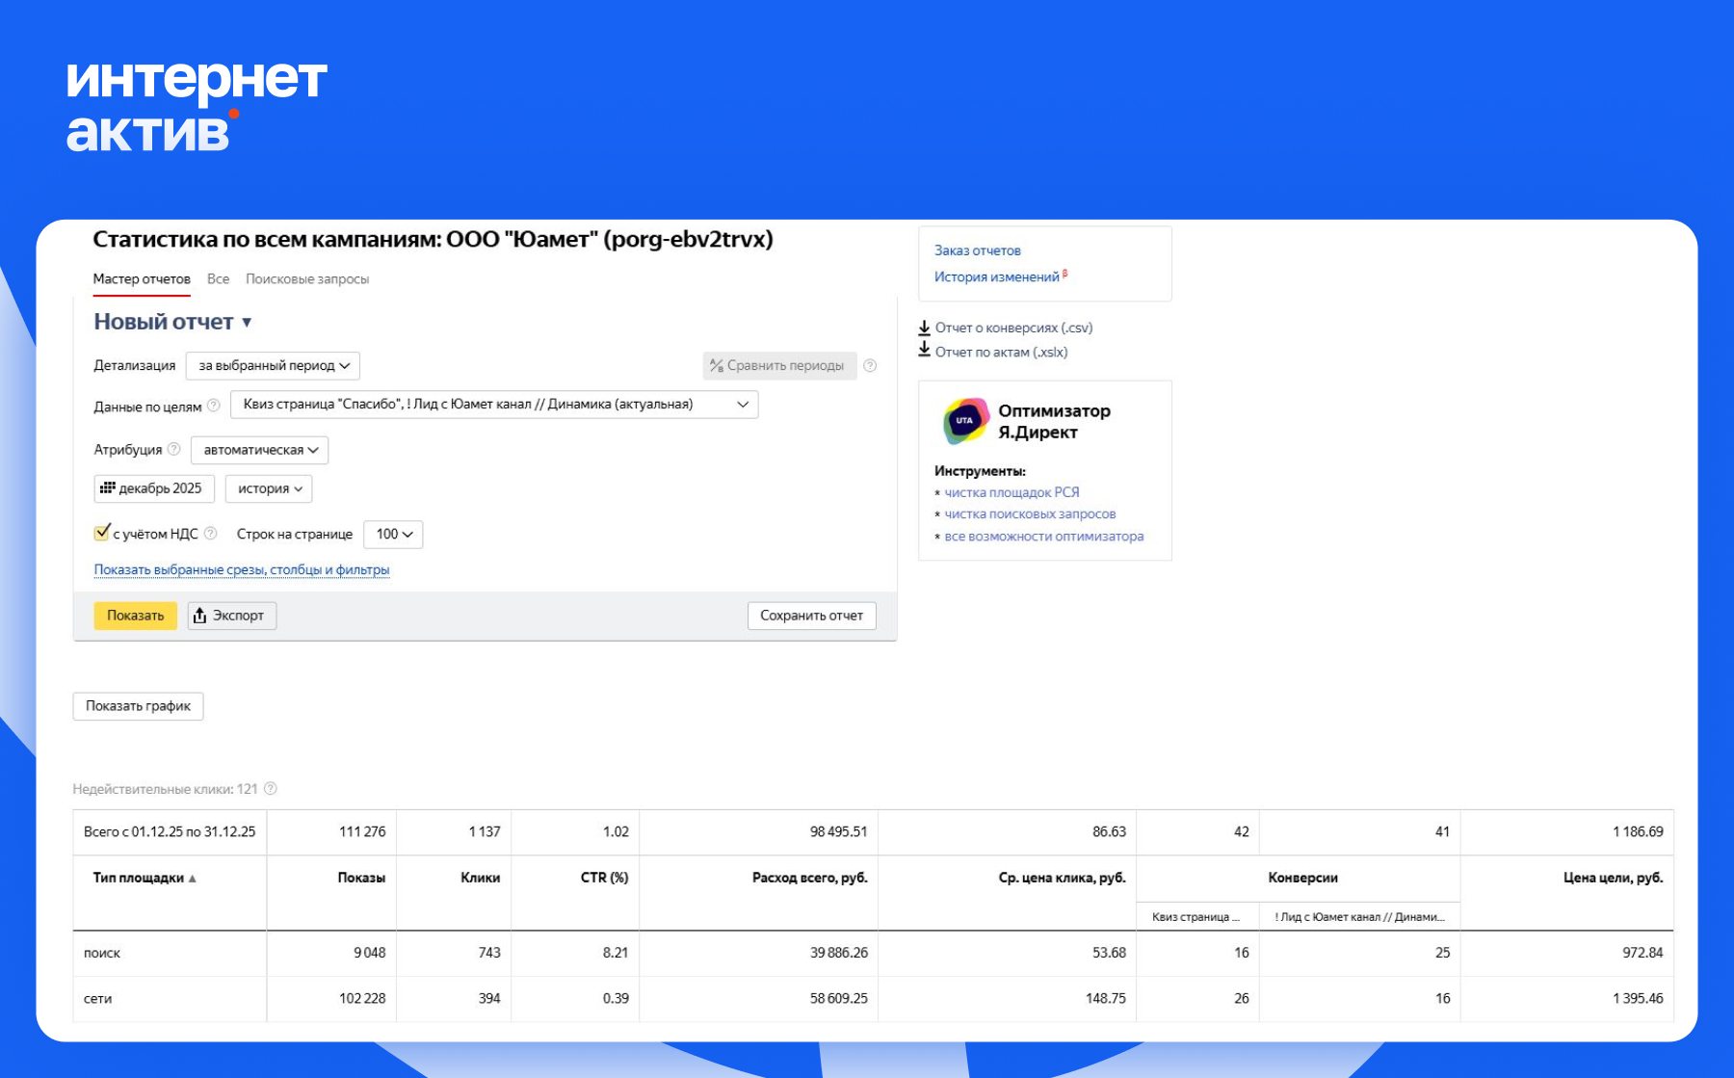Click the help icon beside с учётом НДС
The image size is (1734, 1078).
(x=211, y=534)
